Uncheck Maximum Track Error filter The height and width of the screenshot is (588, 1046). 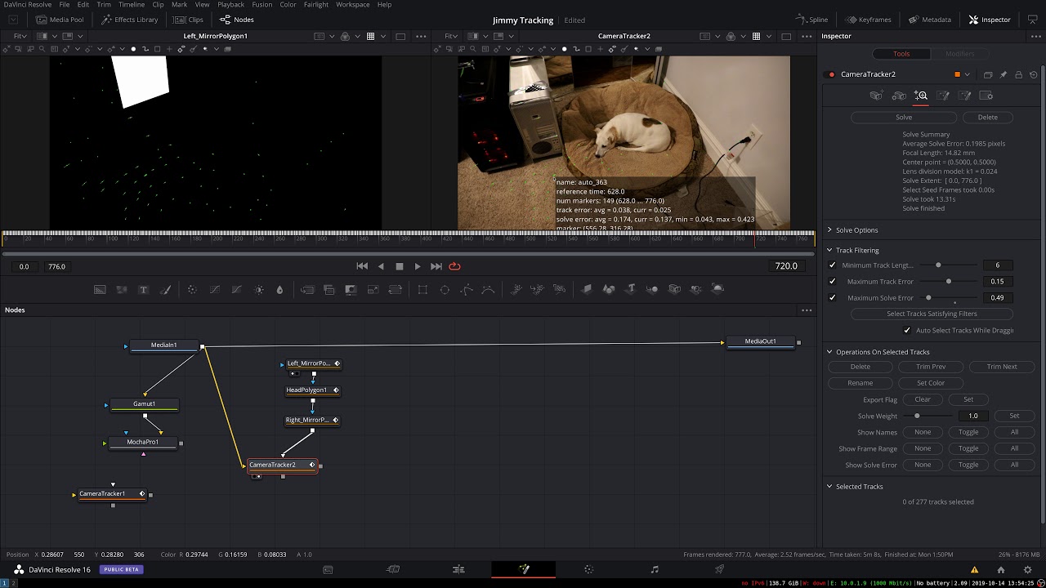pyautogui.click(x=832, y=282)
